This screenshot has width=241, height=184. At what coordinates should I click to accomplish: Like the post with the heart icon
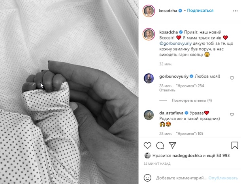pos(147,145)
